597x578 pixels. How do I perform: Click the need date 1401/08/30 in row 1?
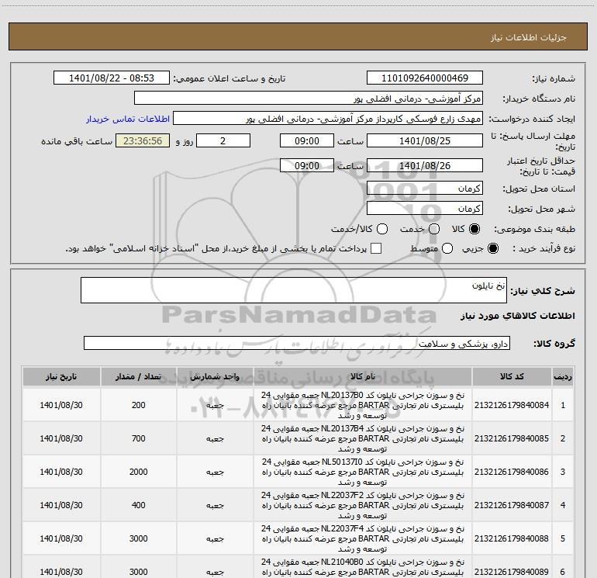coord(61,406)
